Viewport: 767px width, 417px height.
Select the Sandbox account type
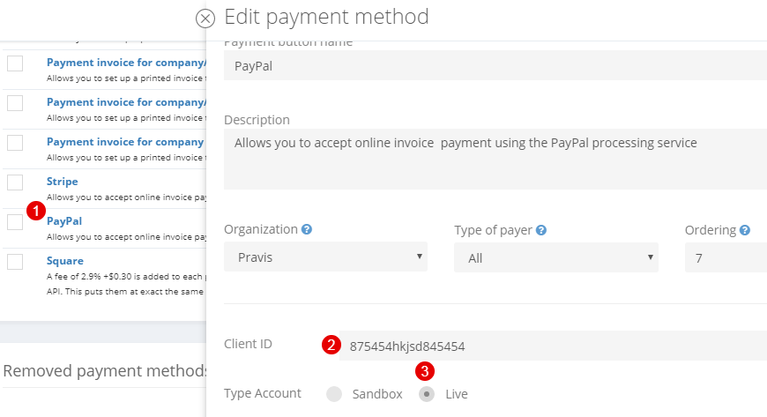334,394
